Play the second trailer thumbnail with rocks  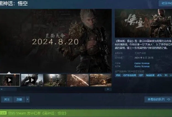(32, 80)
